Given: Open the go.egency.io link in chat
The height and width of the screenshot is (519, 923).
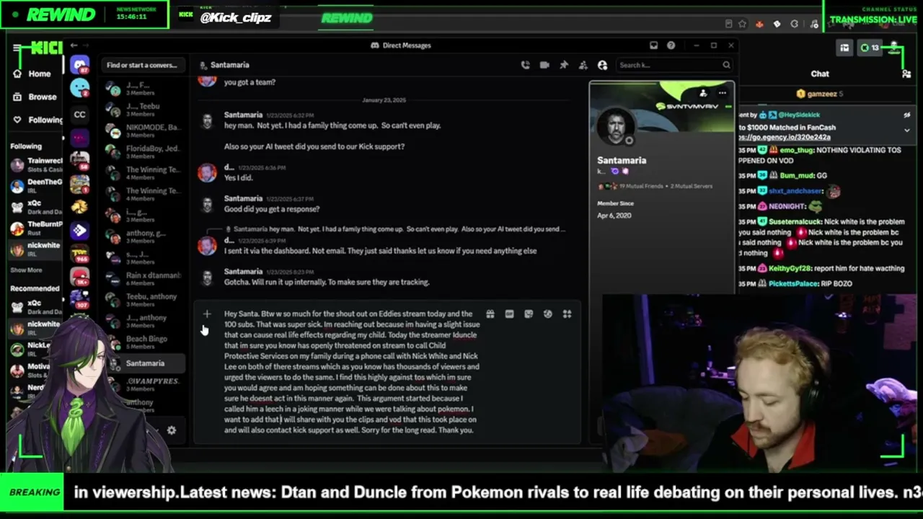Looking at the screenshot, I should tap(785, 137).
